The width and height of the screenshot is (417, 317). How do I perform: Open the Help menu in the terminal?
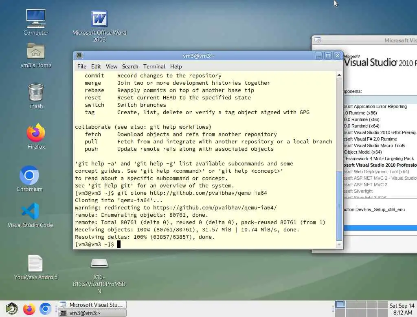point(176,66)
